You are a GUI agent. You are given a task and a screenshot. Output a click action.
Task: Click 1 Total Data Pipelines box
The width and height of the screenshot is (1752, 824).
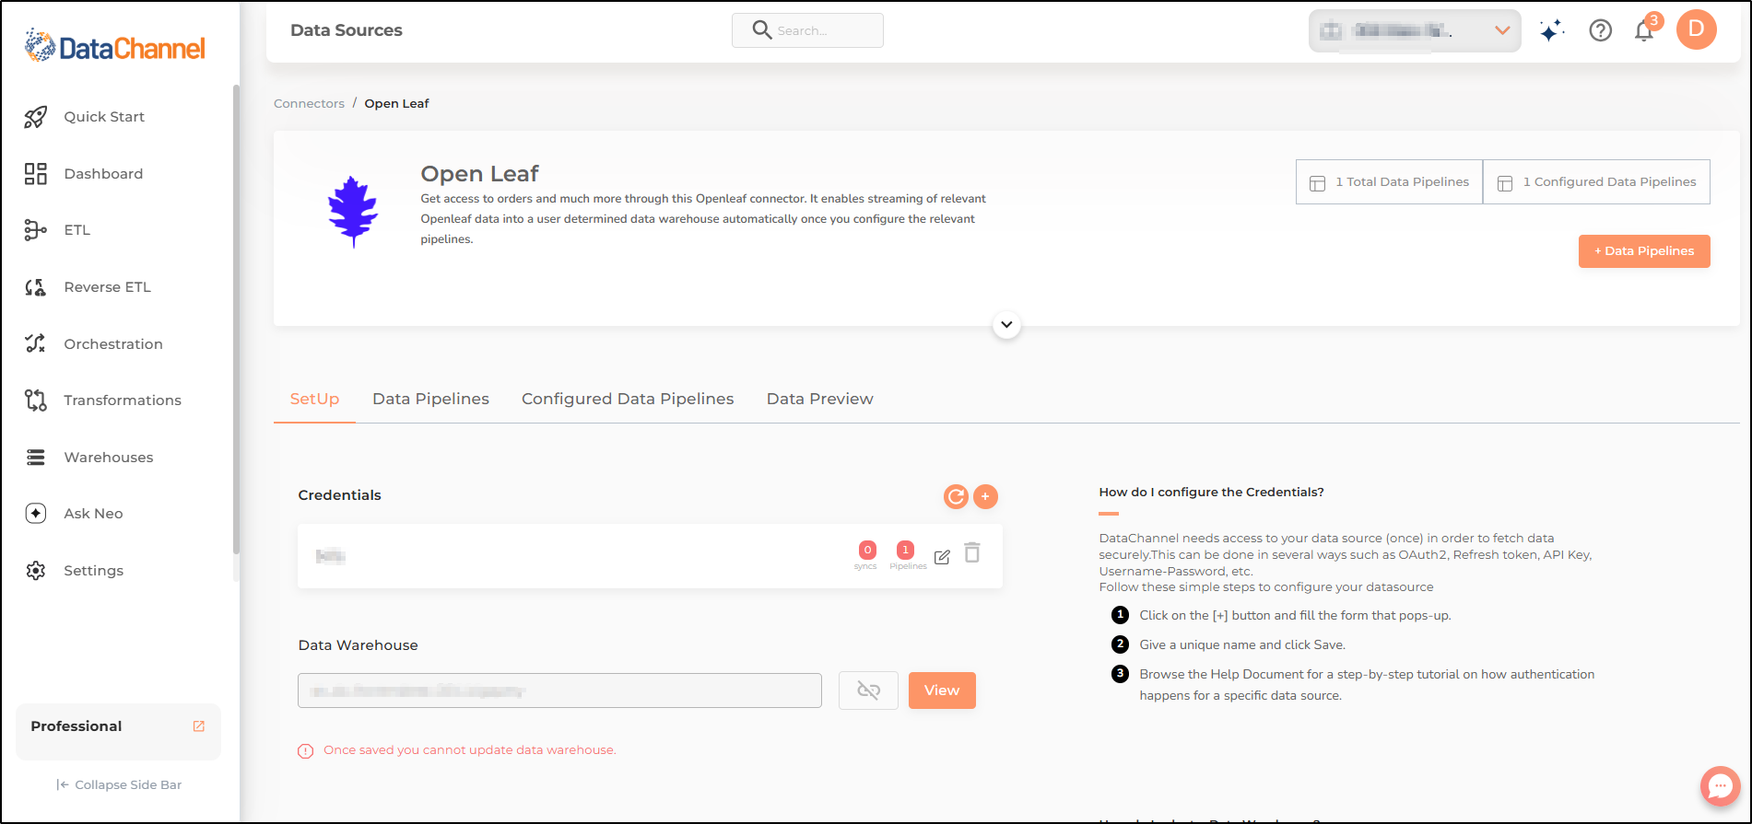pyautogui.click(x=1389, y=182)
